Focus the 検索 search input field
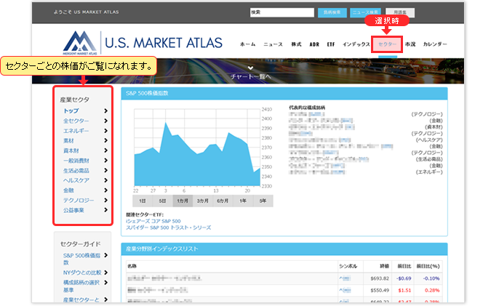This screenshot has height=306, width=499. (282, 12)
